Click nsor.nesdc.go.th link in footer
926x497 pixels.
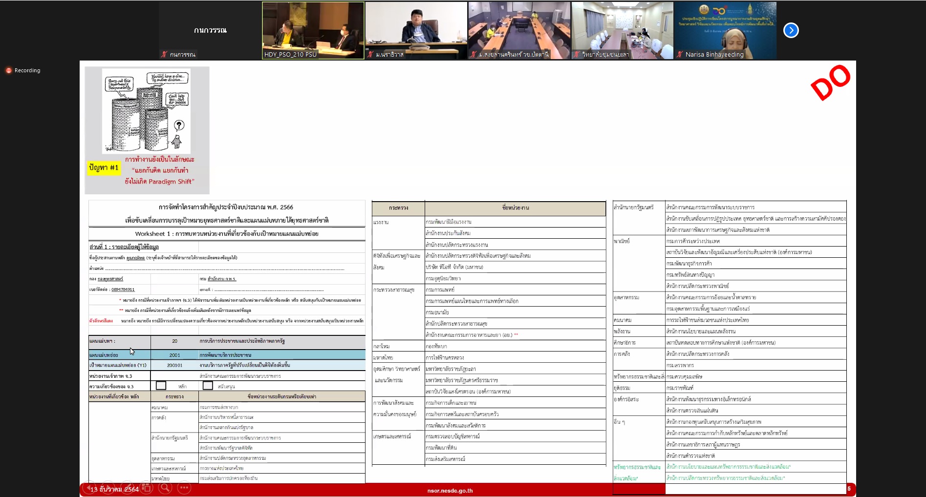pos(450,491)
